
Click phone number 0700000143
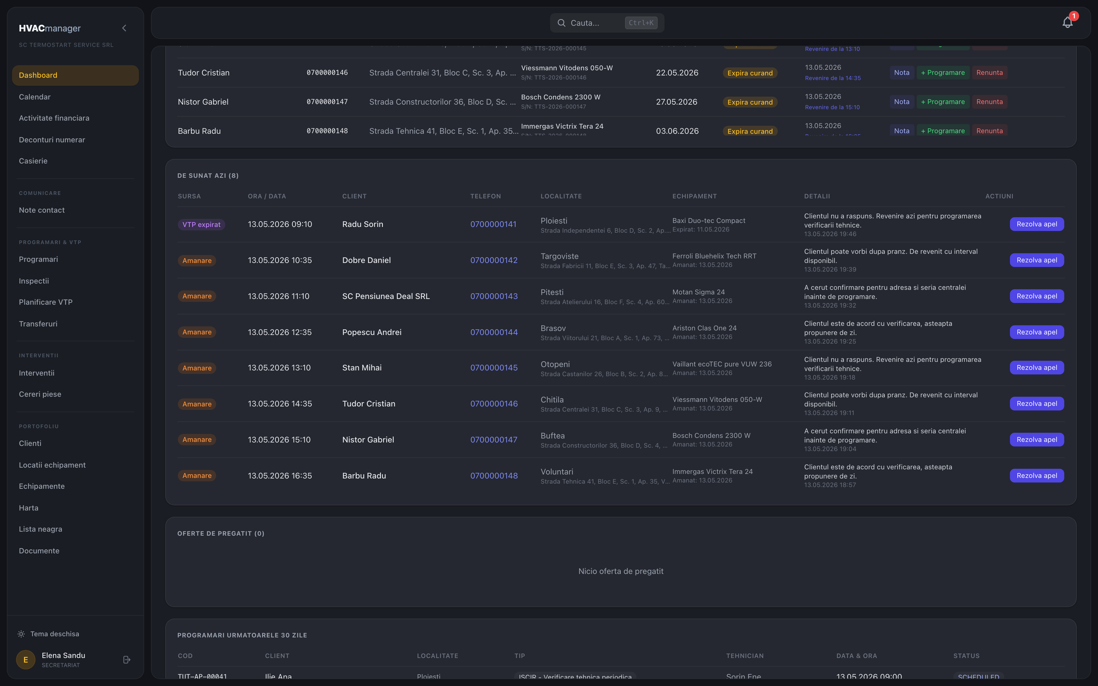494,296
